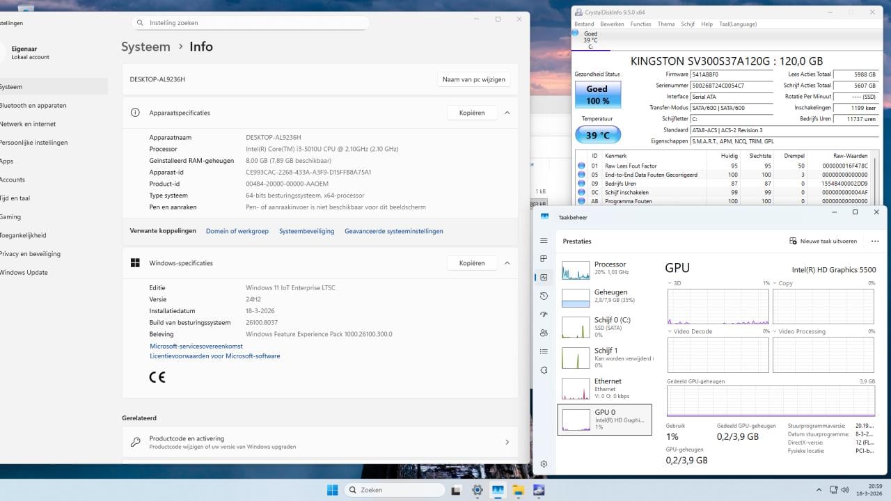Click three-dot more options in Taakbeheer
The image size is (891, 501).
coord(874,241)
